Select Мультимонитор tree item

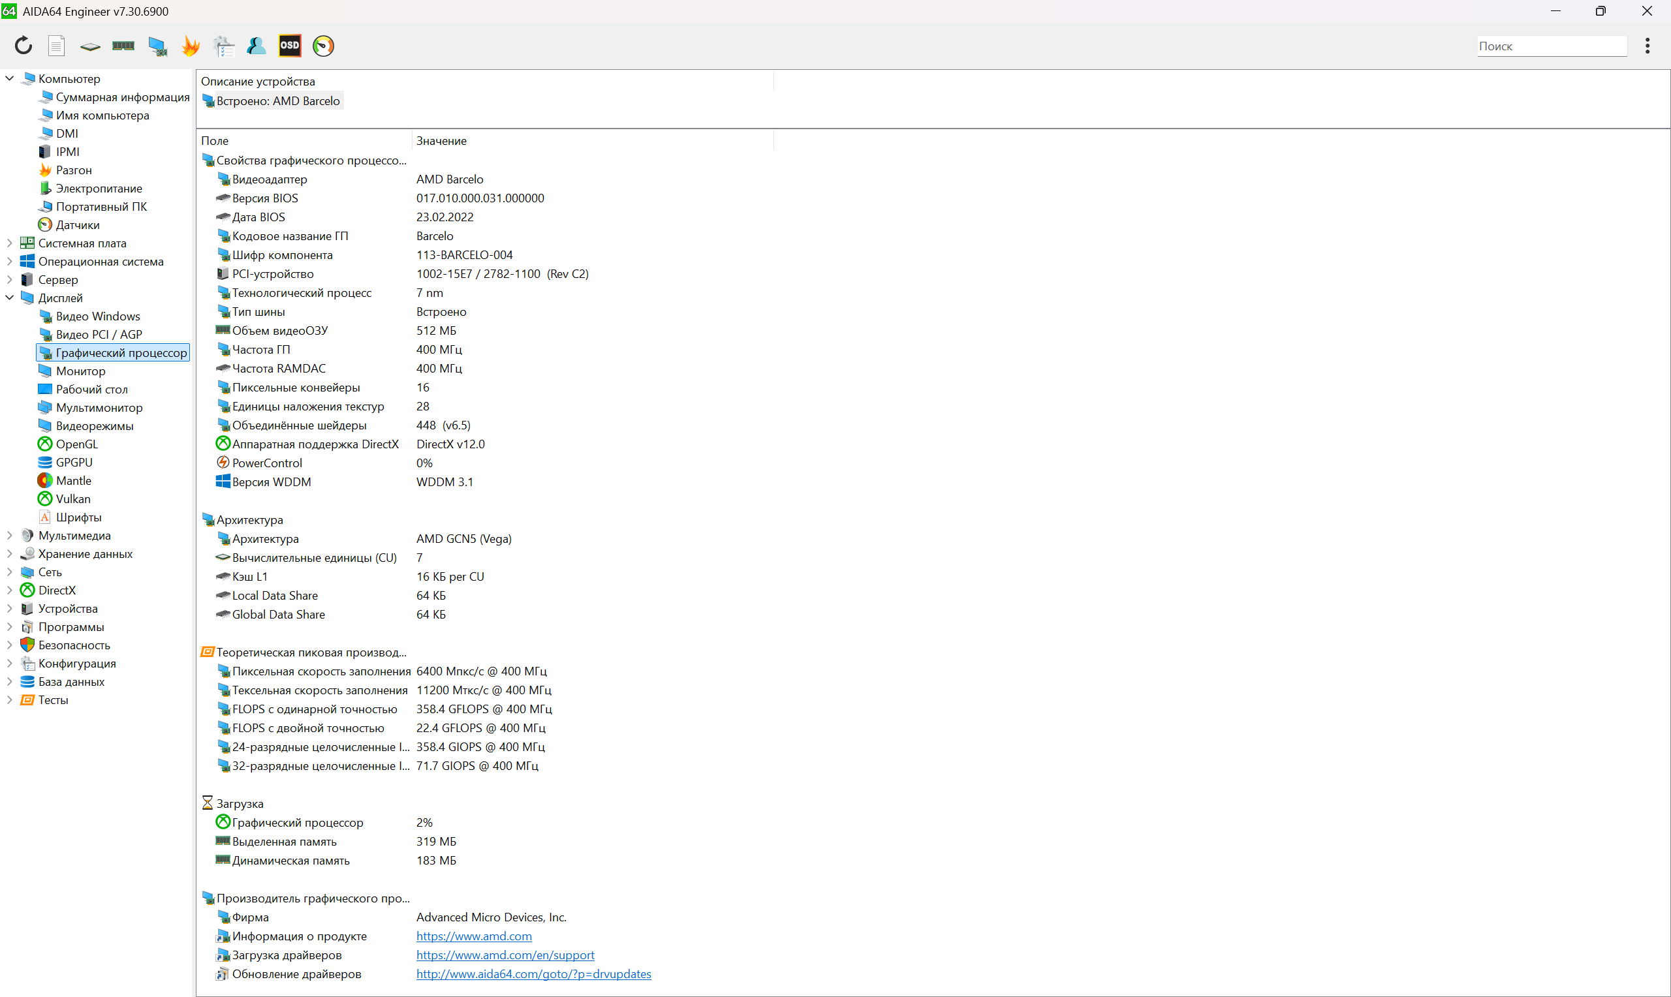click(99, 407)
